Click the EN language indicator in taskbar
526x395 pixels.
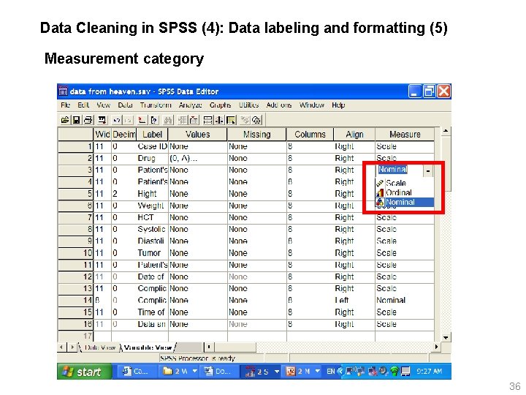[x=331, y=371]
